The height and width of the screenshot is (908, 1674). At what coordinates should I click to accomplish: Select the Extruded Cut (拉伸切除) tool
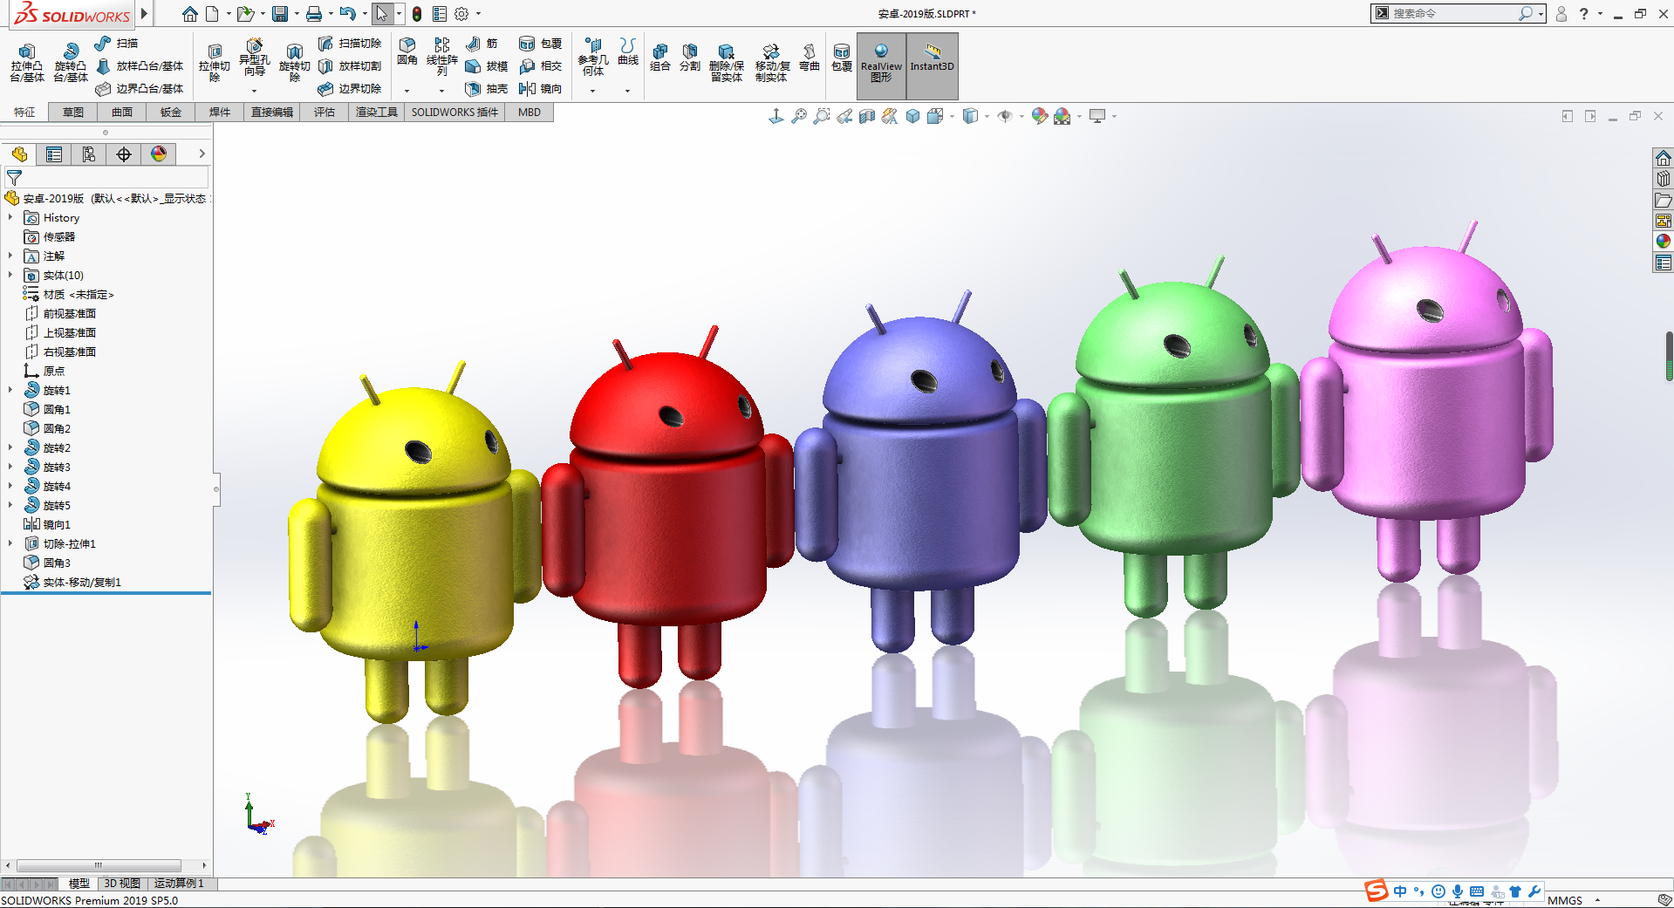point(214,63)
